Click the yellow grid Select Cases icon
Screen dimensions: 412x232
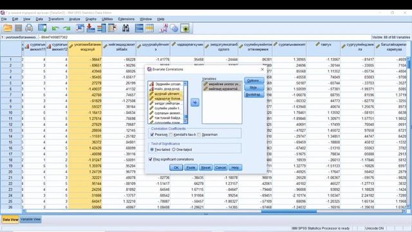149,28
